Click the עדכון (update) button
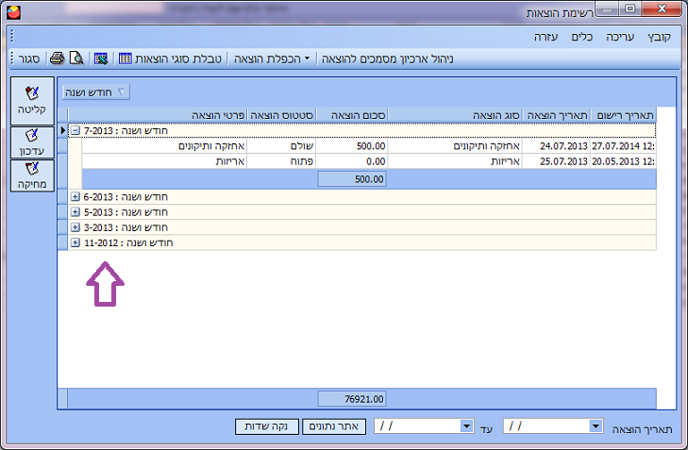The height and width of the screenshot is (450, 688). [33, 142]
